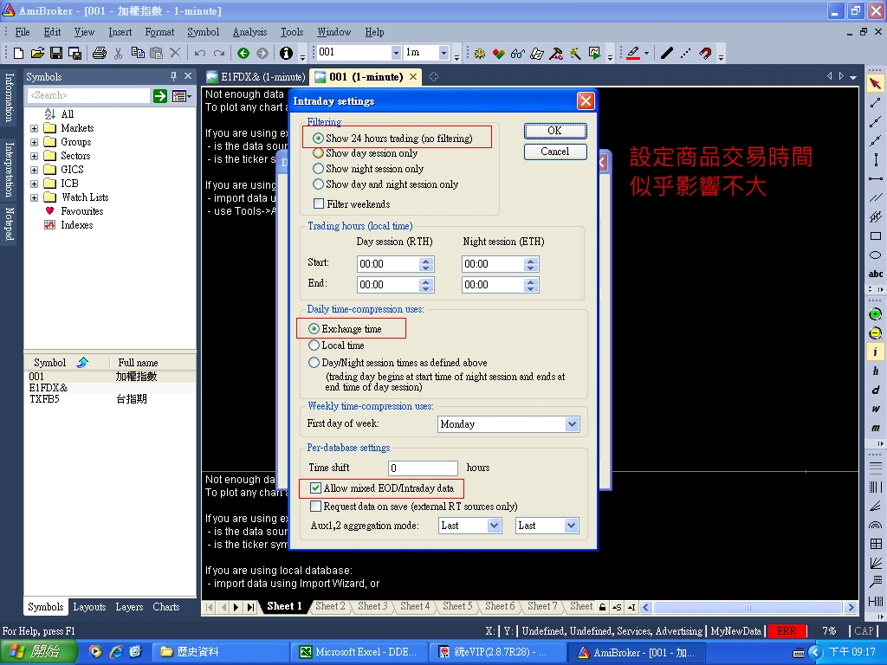
Task: Expand the Sectors tree folder
Action: [34, 156]
